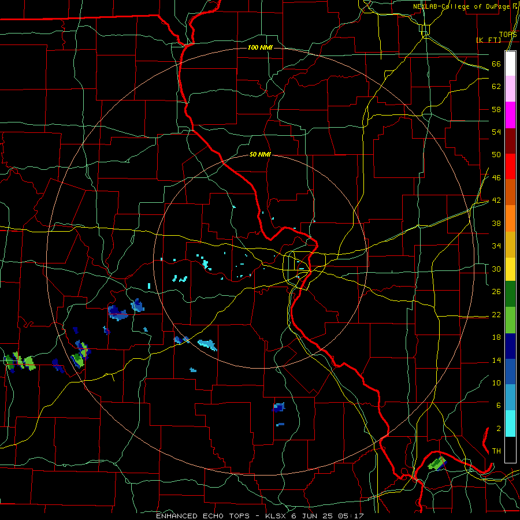Screen dimensions: 520x520
Task: Click the green echo cell at the map's lower right
Action: [x=437, y=463]
